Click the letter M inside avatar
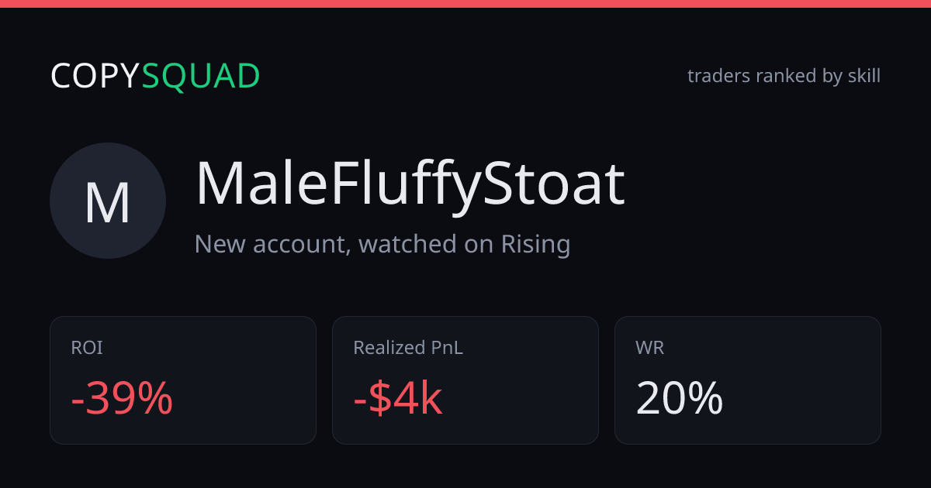This screenshot has height=488, width=931. pyautogui.click(x=108, y=203)
